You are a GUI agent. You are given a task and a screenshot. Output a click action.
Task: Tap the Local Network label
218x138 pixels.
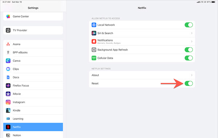click(x=106, y=25)
